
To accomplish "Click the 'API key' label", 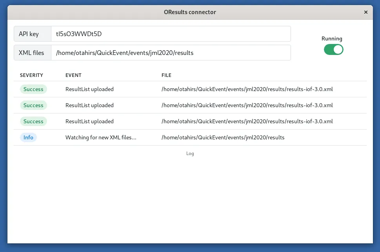I will (29, 34).
